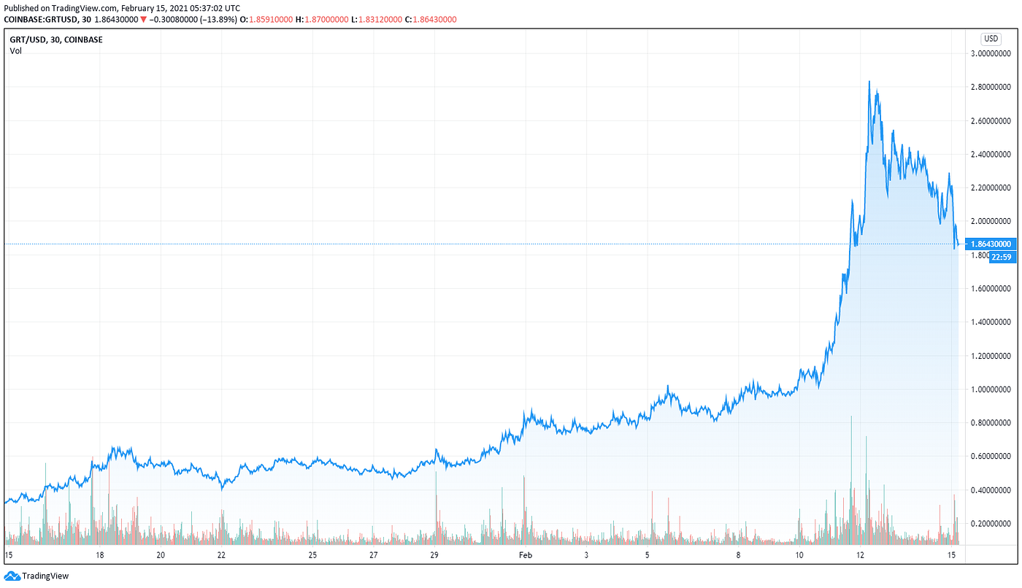
Task: Click the 15 date label on far left
Action: (x=9, y=554)
